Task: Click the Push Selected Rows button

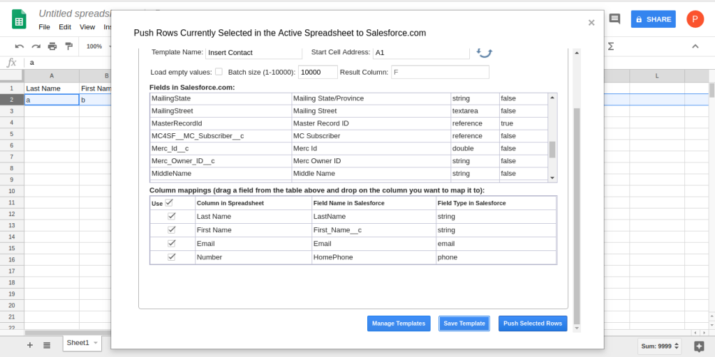Action: [x=532, y=324]
